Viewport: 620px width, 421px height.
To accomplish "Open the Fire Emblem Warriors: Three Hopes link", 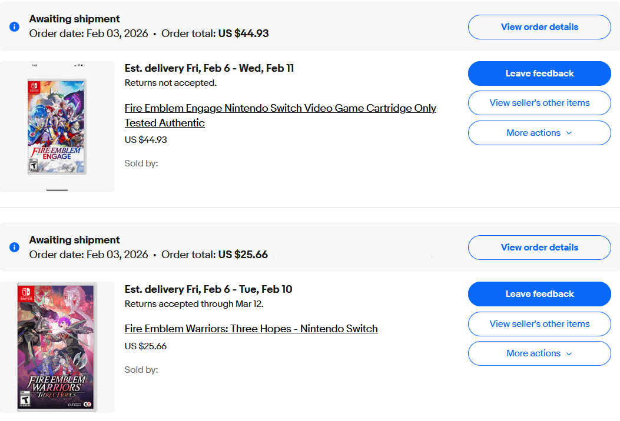I will point(251,329).
